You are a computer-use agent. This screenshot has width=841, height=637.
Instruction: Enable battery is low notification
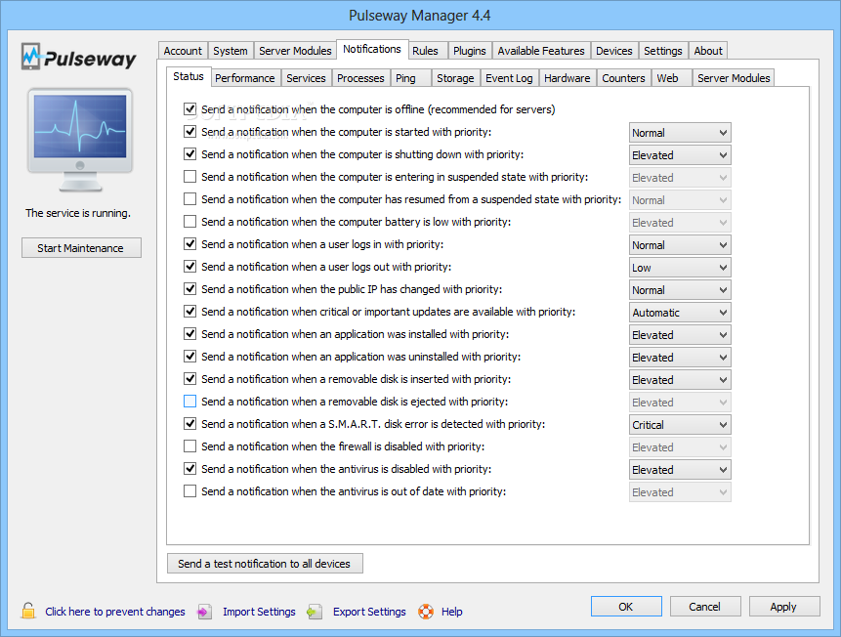coord(189,222)
